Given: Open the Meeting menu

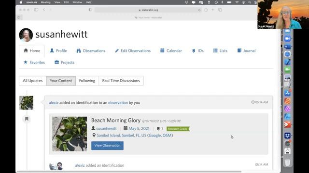Looking at the screenshot, I should click(x=45, y=2).
